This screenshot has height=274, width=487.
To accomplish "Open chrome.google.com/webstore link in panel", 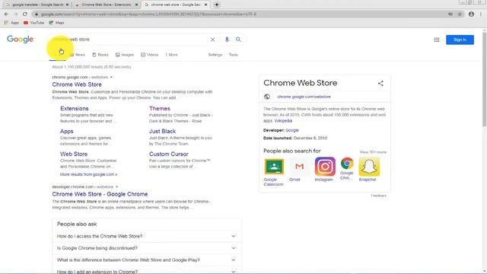I will point(304,97).
